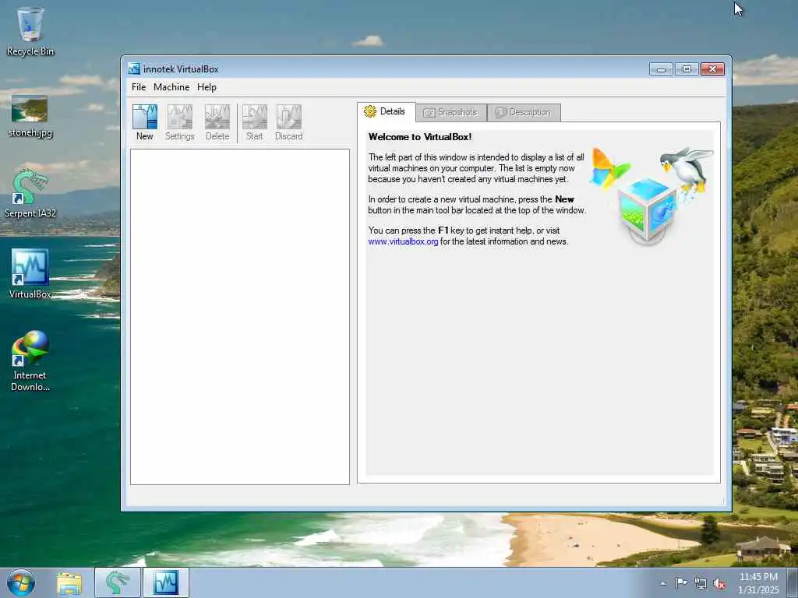This screenshot has width=798, height=598.
Task: Switch to the Snapshots tab
Action: click(451, 112)
